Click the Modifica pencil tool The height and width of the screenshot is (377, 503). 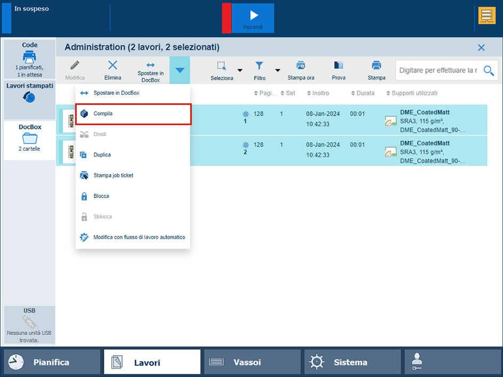coord(75,70)
